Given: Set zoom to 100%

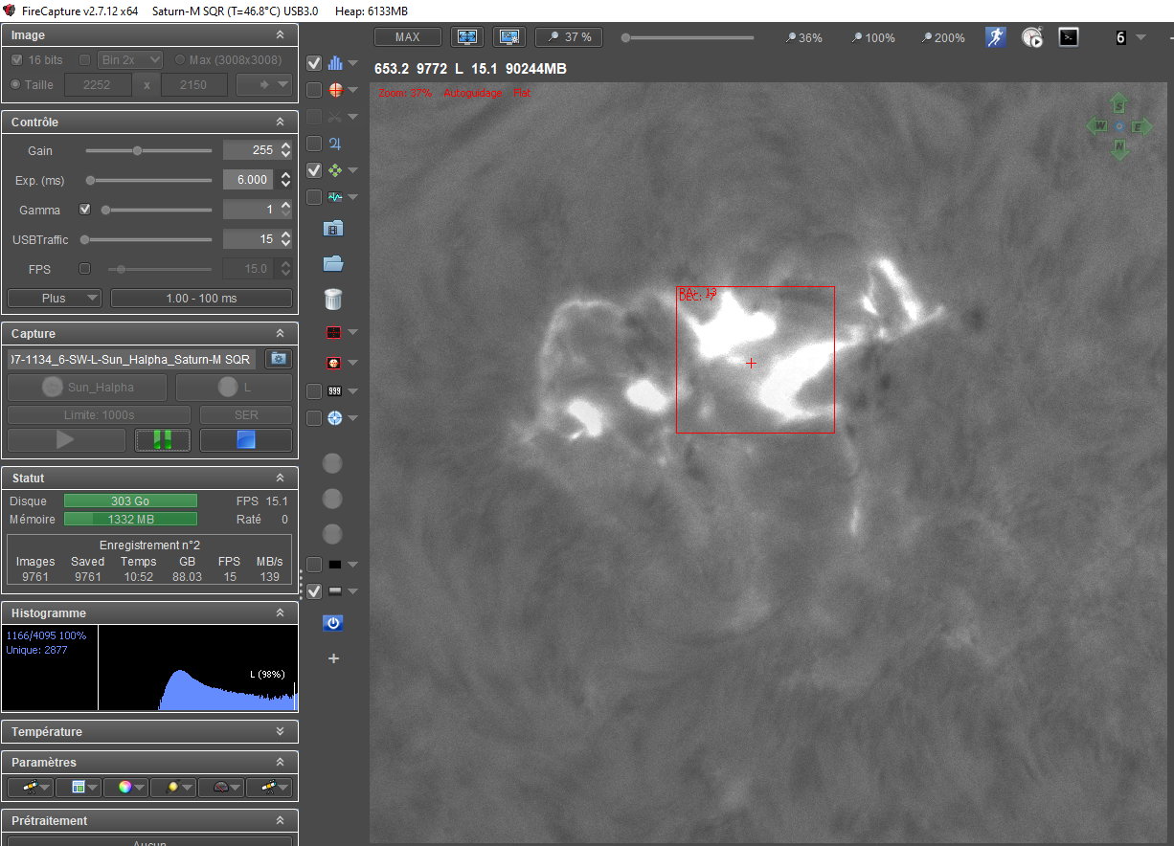Looking at the screenshot, I should tap(872, 38).
